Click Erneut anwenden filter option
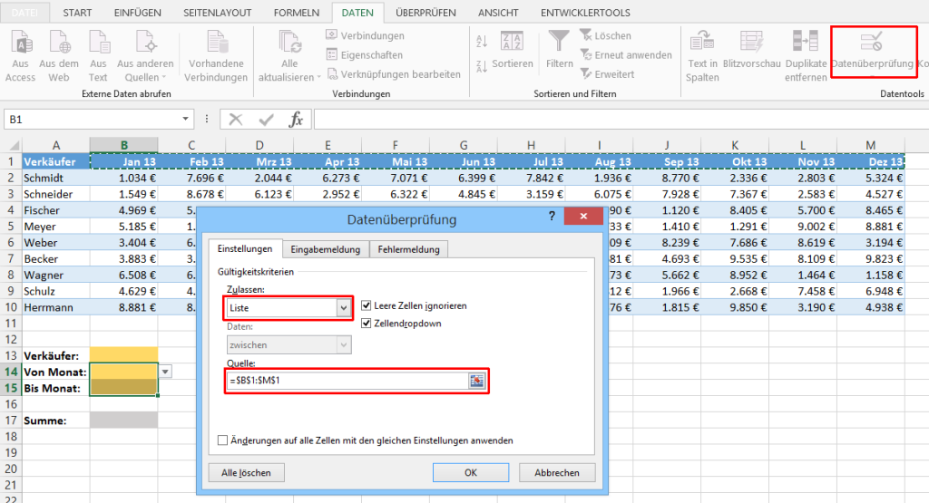The width and height of the screenshot is (929, 503). click(626, 55)
